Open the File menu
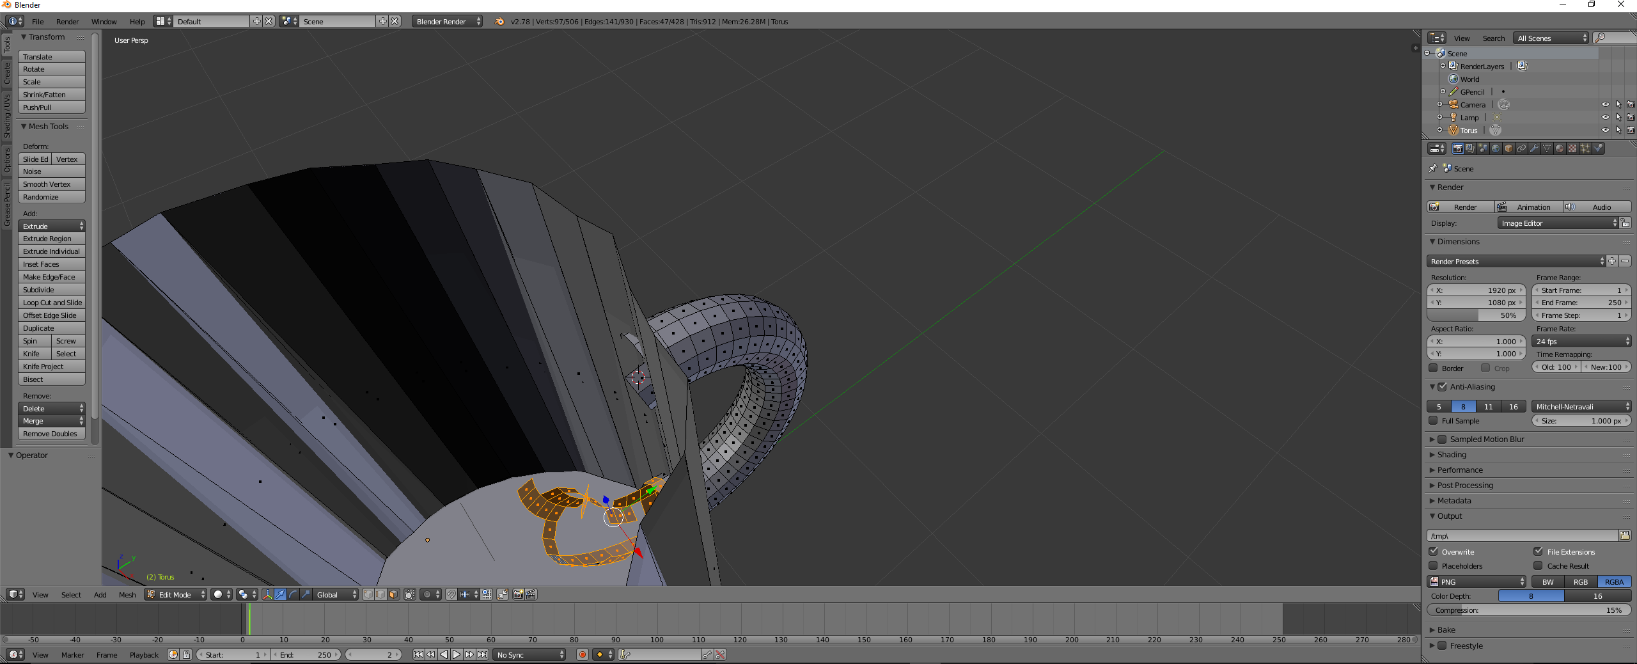The image size is (1637, 664). (38, 21)
